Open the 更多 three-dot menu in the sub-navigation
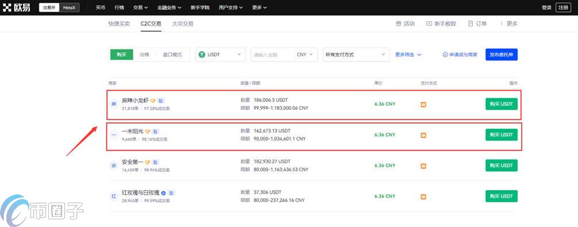Image resolution: width=578 pixels, height=227 pixels. coord(508,24)
